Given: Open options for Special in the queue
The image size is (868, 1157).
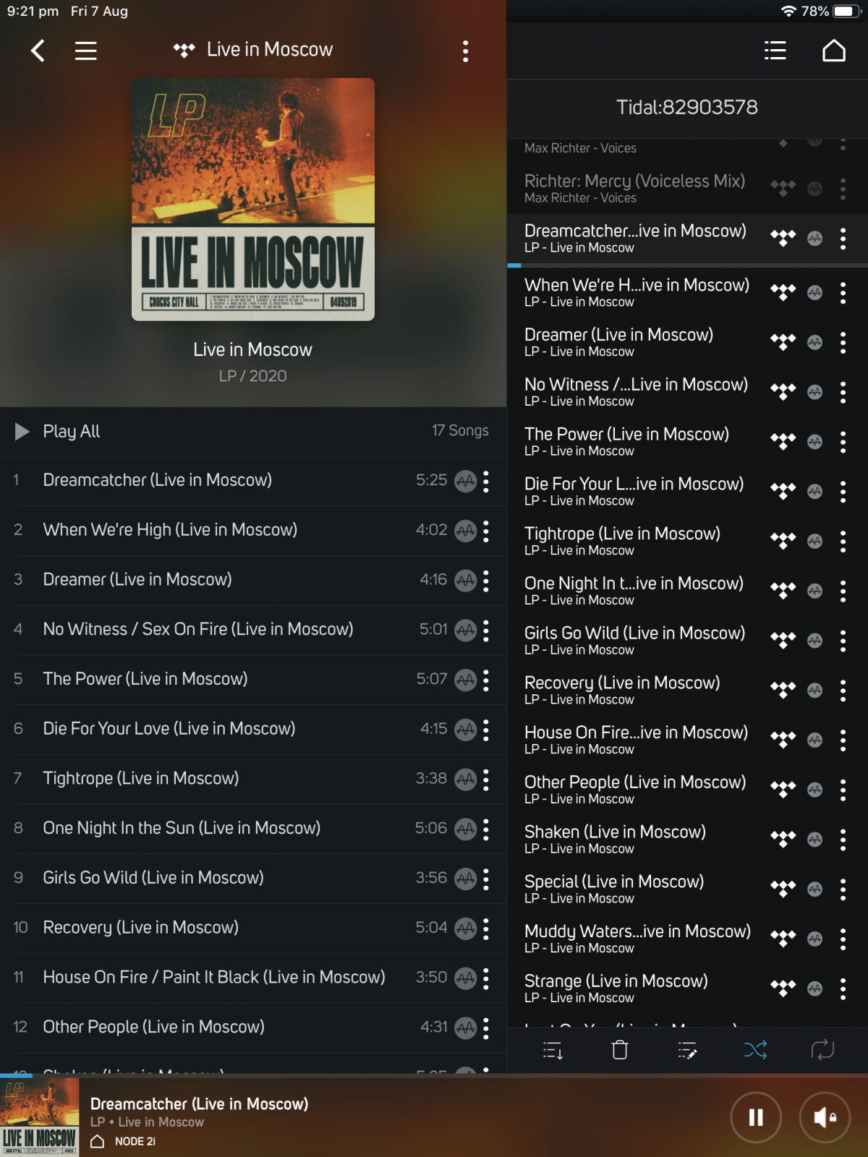Looking at the screenshot, I should click(x=843, y=889).
